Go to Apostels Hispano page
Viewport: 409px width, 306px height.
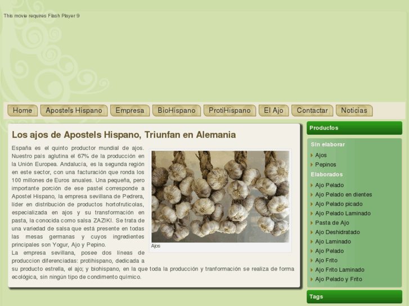tap(74, 111)
